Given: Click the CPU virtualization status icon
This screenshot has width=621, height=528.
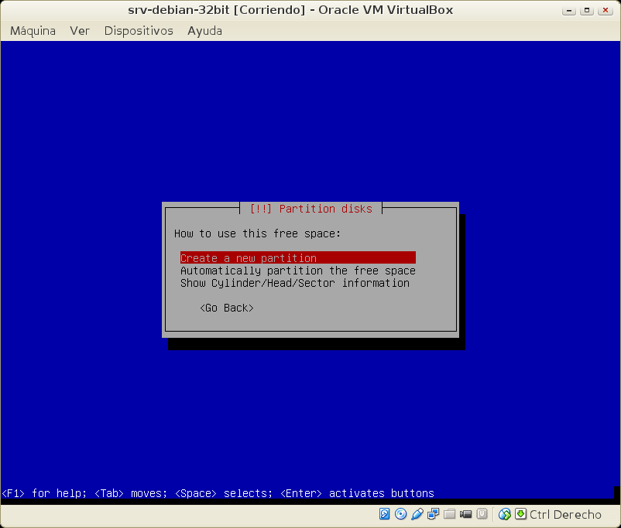Looking at the screenshot, I should [x=482, y=514].
